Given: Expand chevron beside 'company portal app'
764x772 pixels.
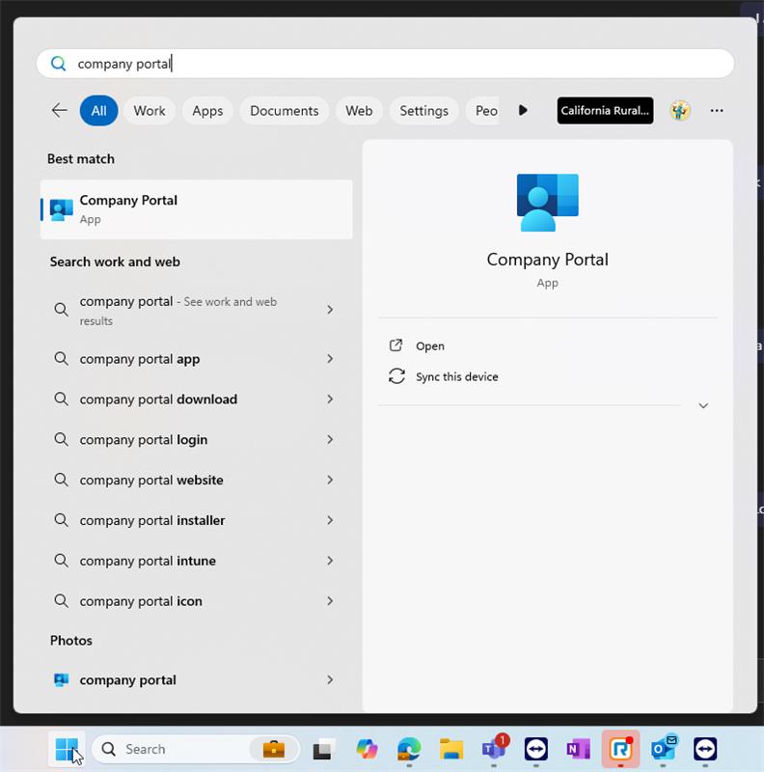Looking at the screenshot, I should point(330,358).
